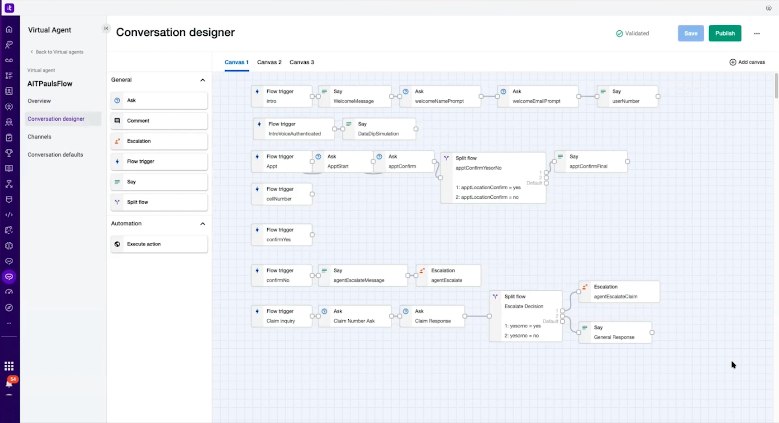The height and width of the screenshot is (423, 779).
Task: Collapse the Automation section expander
Action: tap(203, 223)
